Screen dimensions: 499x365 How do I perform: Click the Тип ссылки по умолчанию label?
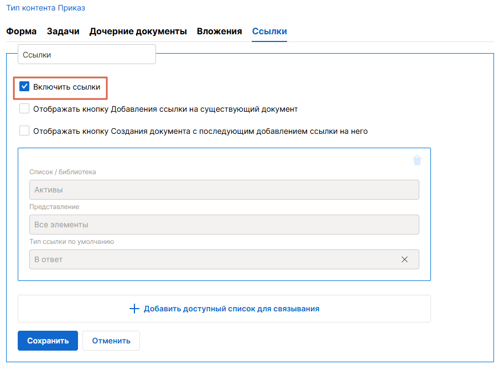(71, 242)
